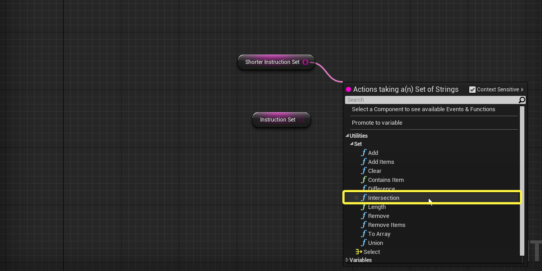Choose Intersection from the Set actions

(x=383, y=198)
